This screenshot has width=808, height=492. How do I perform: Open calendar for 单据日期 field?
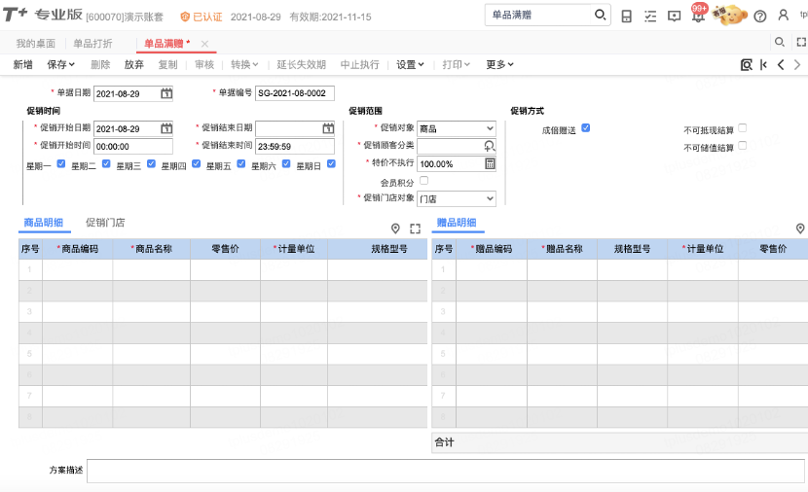(x=166, y=93)
